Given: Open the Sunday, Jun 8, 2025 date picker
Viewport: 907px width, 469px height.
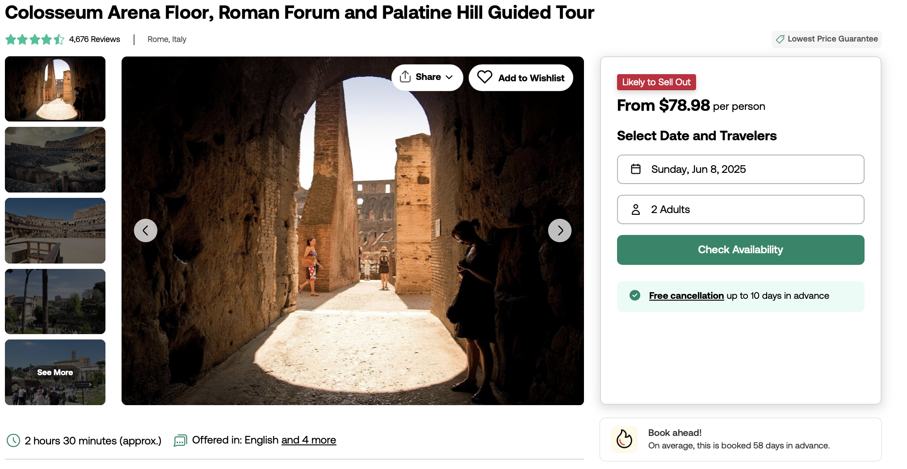Looking at the screenshot, I should point(740,169).
